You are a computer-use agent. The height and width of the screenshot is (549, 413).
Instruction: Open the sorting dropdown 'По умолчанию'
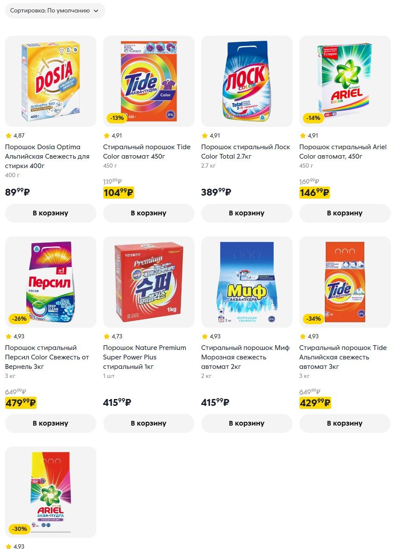(x=55, y=11)
